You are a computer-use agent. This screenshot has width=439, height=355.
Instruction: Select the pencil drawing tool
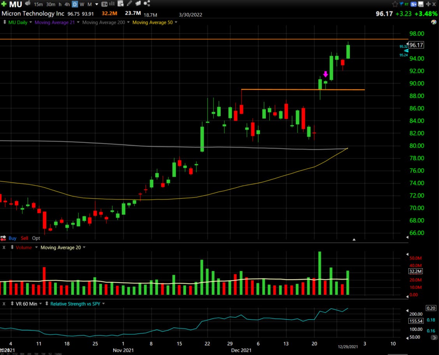point(129,4)
